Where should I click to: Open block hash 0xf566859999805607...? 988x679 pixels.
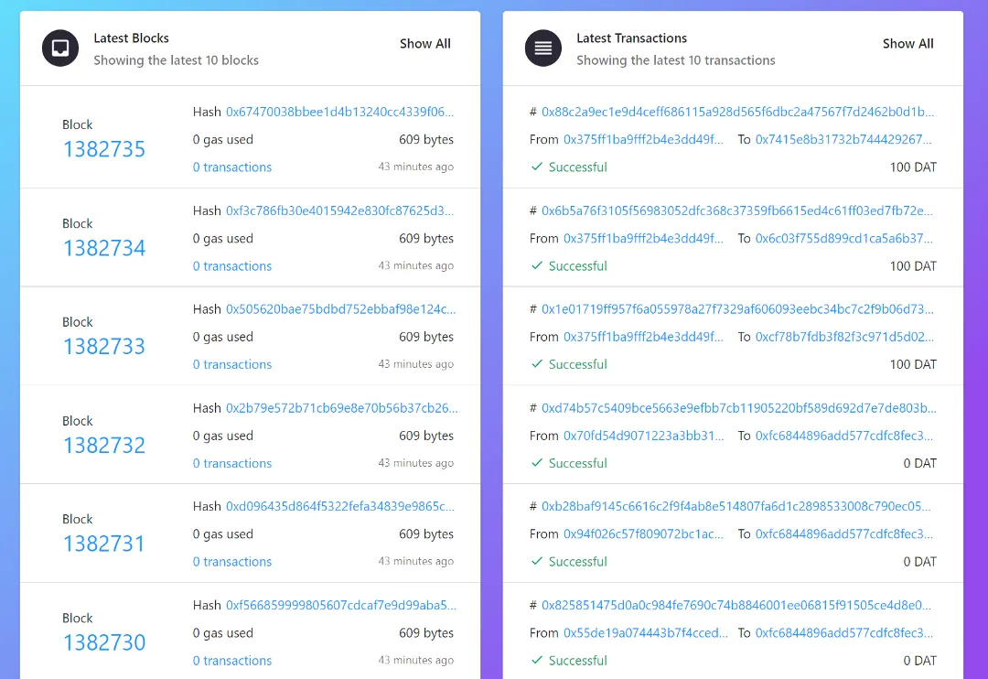(341, 605)
